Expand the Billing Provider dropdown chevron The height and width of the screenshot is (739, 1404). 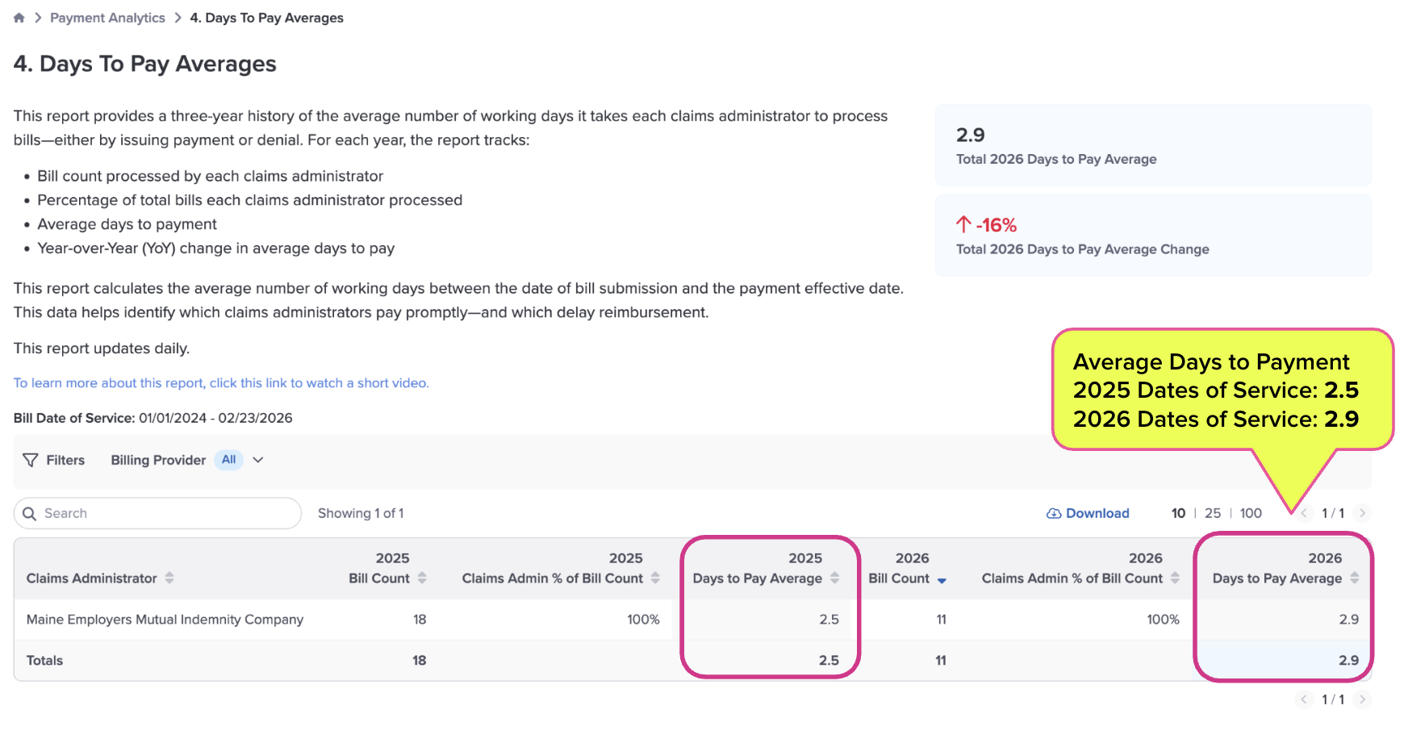258,460
